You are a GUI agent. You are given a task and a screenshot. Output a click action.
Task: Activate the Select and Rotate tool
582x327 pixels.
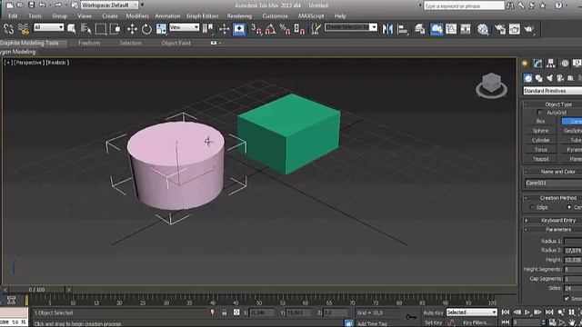click(146, 29)
